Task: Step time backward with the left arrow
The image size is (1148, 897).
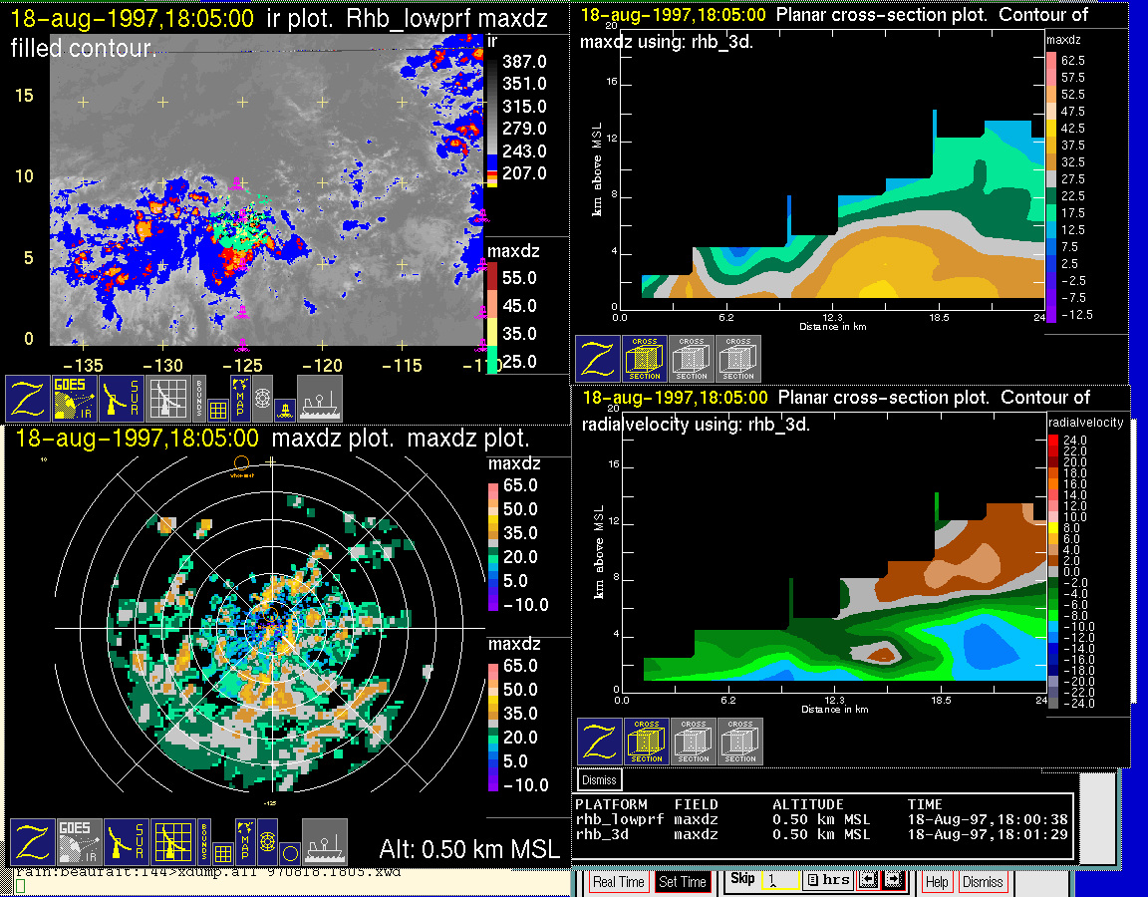Action: (868, 881)
